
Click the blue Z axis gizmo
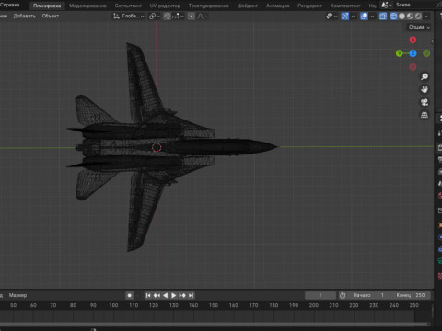tap(413, 53)
